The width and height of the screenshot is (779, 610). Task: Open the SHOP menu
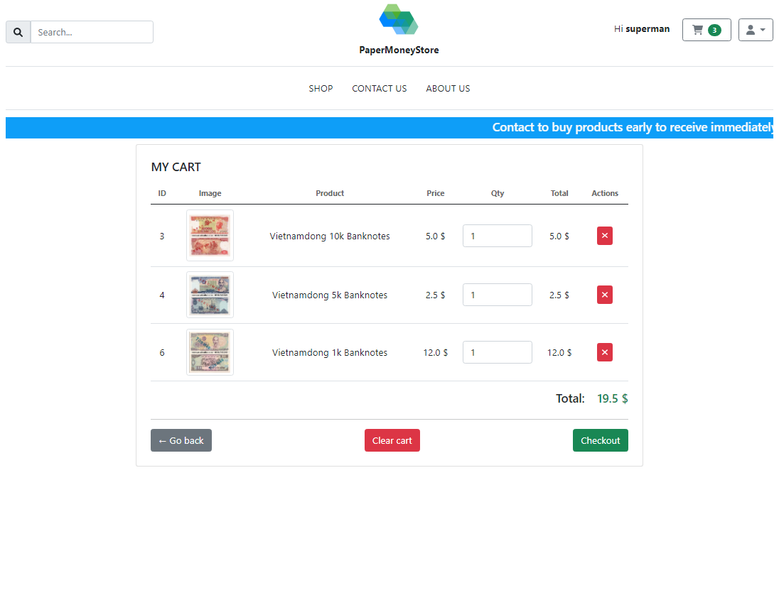(321, 88)
